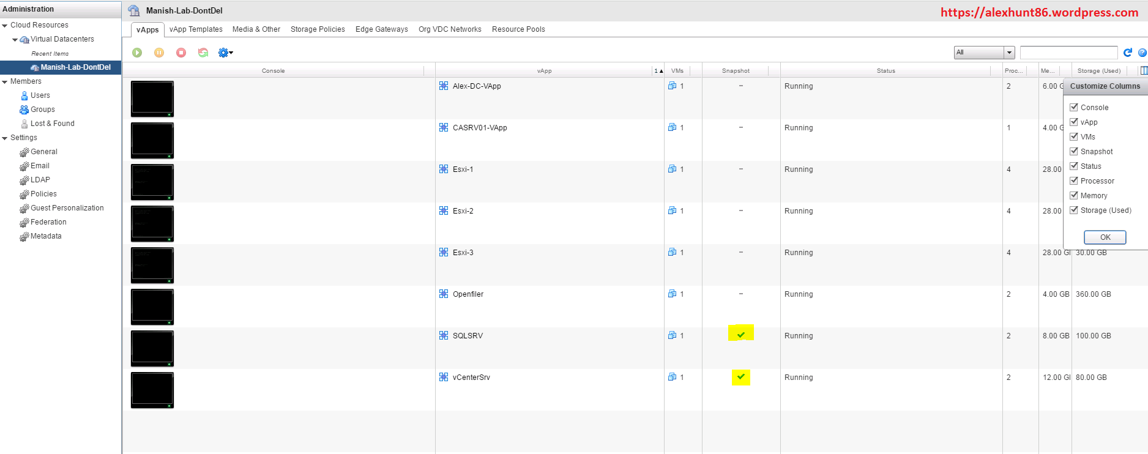Click the customize columns icon in header
1148x454 pixels.
coord(1143,70)
